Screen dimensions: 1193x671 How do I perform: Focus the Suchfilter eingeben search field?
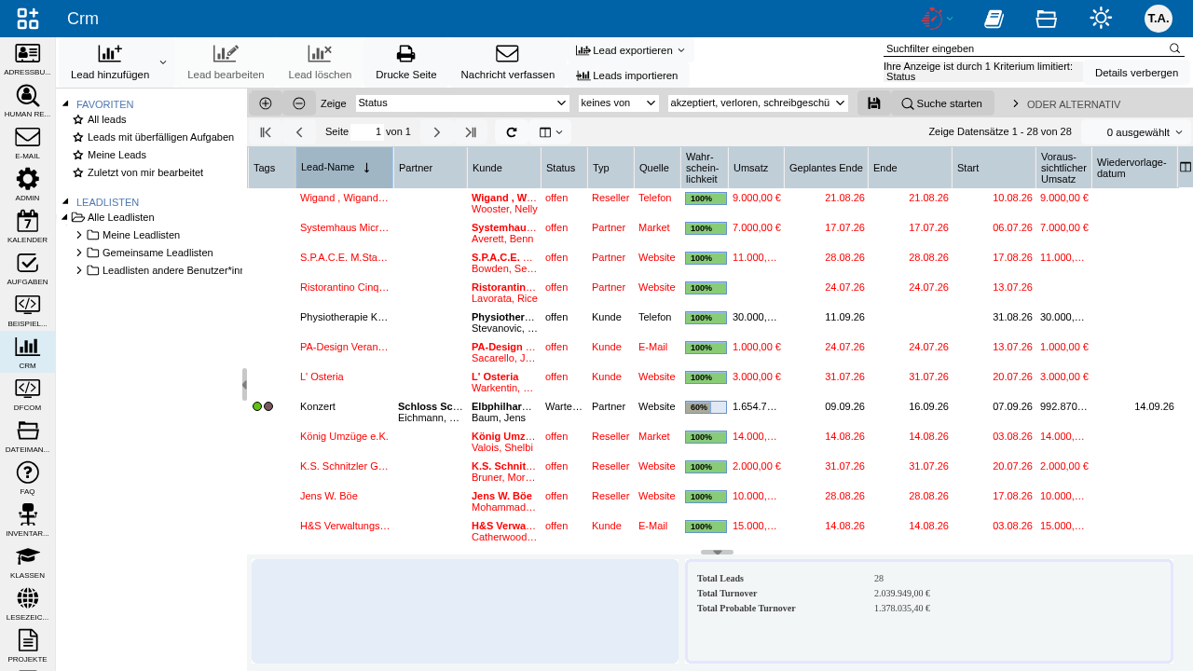point(1025,48)
